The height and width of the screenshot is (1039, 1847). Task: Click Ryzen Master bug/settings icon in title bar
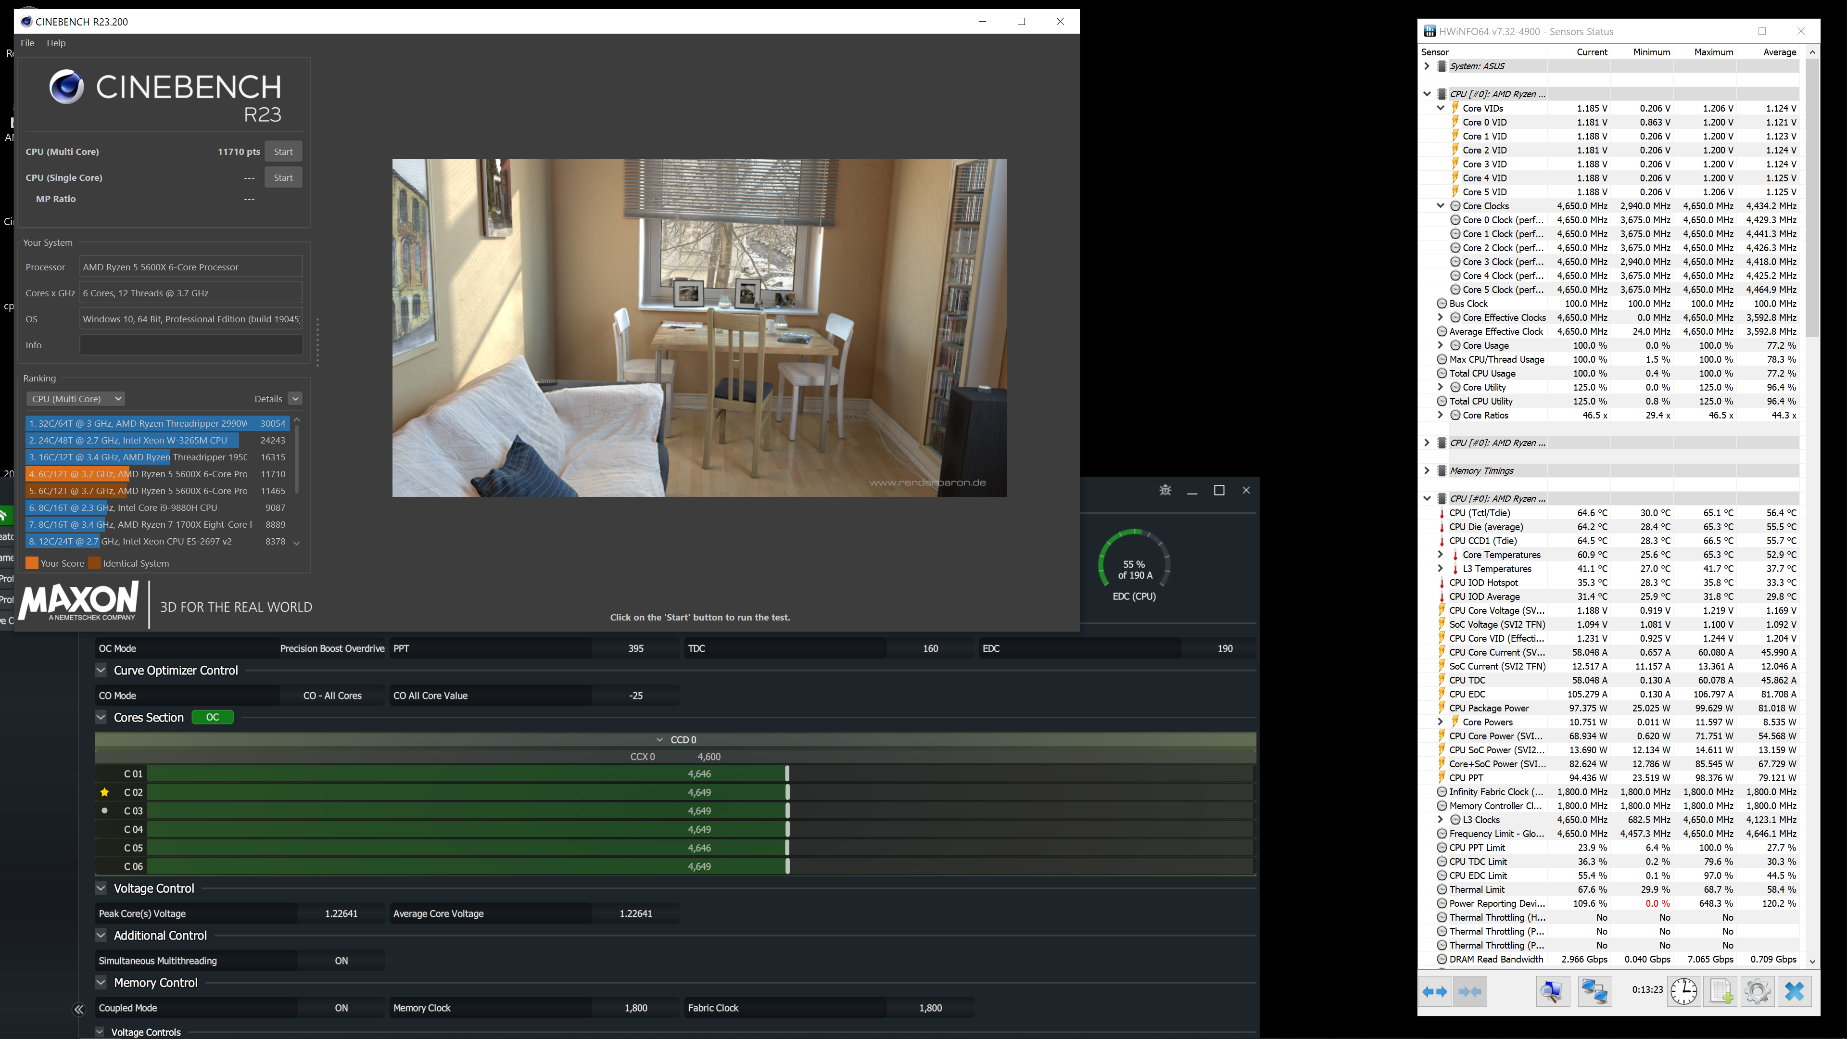1165,491
